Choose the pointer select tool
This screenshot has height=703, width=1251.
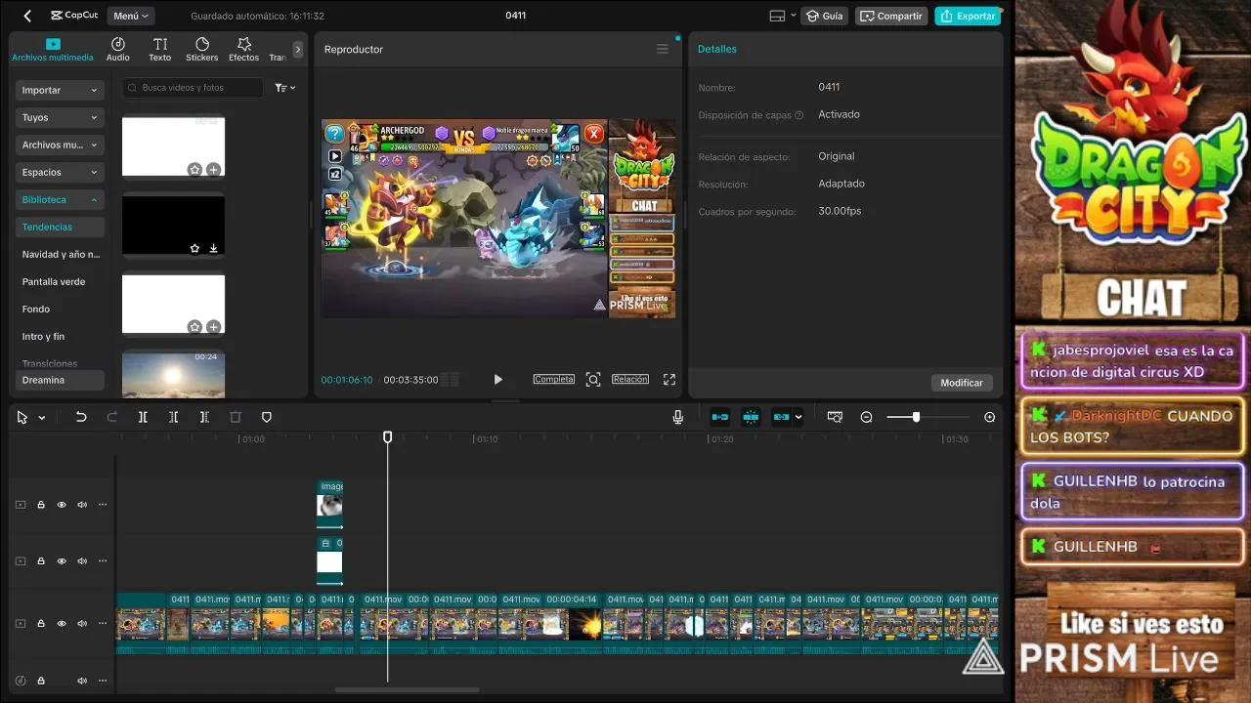tap(22, 417)
